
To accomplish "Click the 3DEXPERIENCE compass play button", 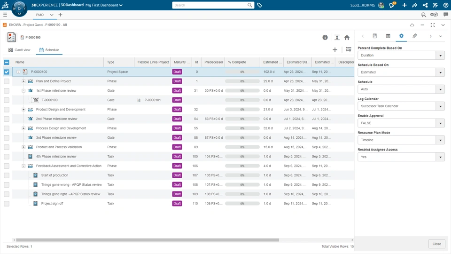I will click(20, 8).
